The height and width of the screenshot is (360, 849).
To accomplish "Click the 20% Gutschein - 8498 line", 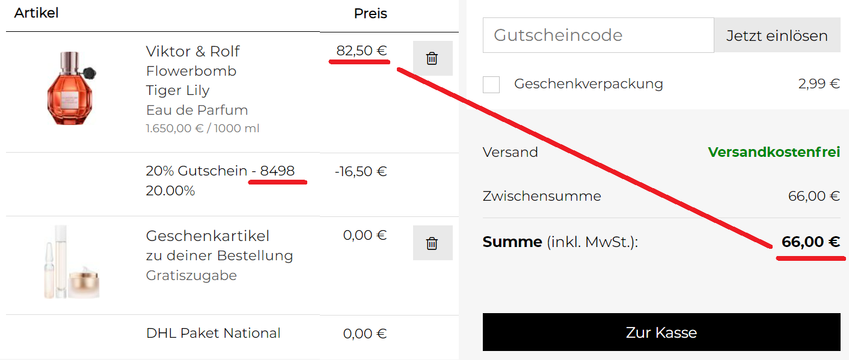I will coord(220,171).
